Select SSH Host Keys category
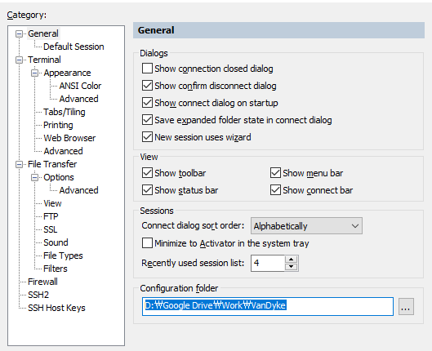Image resolution: width=432 pixels, height=351 pixels. [56, 308]
